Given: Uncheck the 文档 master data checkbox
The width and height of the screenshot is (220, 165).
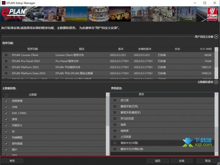Looking at the screenshot, I should pyautogui.click(x=6, y=107).
